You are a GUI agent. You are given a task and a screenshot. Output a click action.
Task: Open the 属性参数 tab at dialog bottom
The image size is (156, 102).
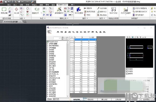tap(104, 99)
